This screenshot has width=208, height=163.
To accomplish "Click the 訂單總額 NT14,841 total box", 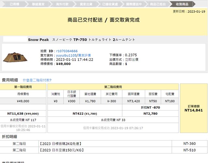I will (193, 108).
